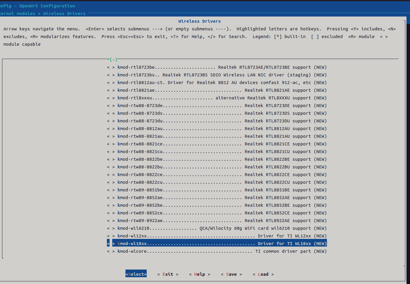410x284 pixels.
Task: Select the kmod-wl12xx entry
Action: 217,236
